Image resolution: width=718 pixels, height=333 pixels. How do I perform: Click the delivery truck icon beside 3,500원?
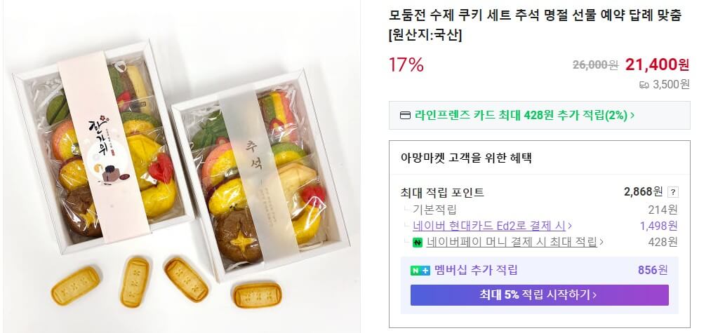click(x=644, y=85)
